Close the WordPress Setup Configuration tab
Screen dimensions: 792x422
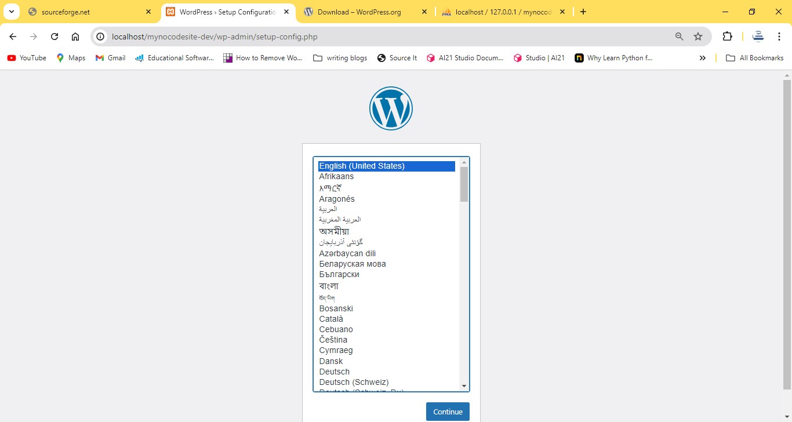(286, 12)
